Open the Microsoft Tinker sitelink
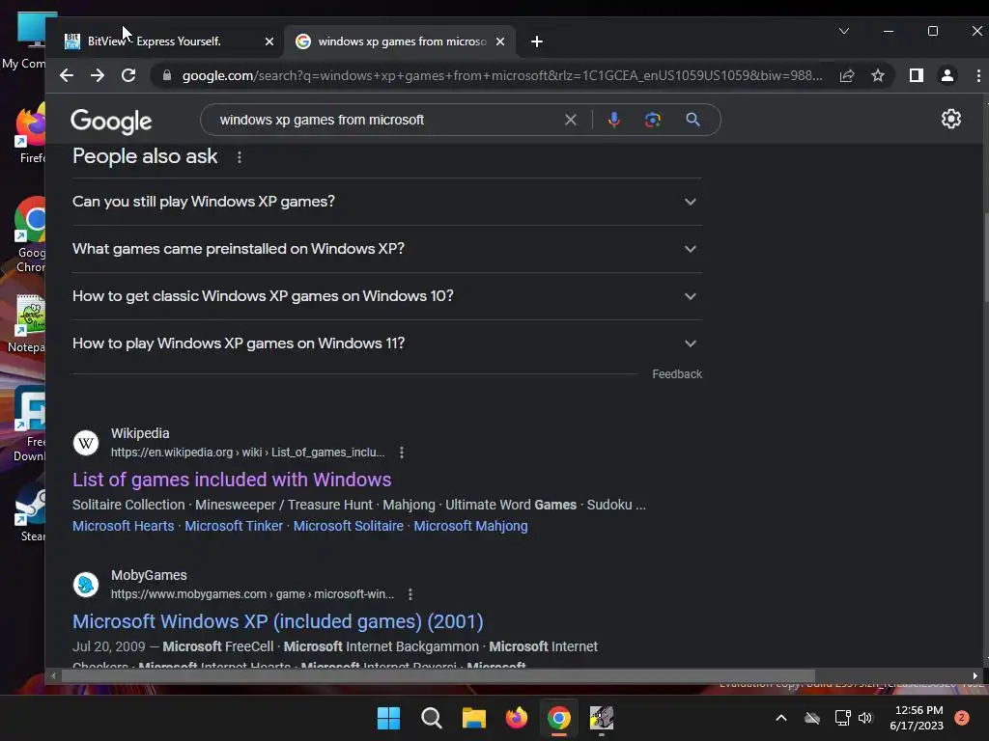 coord(234,526)
